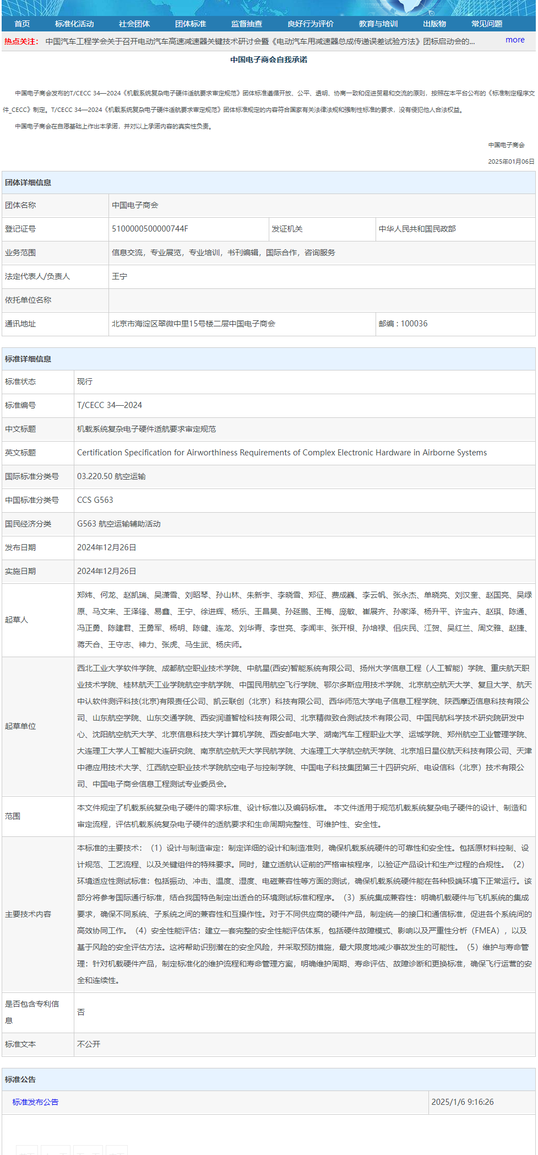Click the 范围 row label
538x1155 pixels.
tap(13, 816)
